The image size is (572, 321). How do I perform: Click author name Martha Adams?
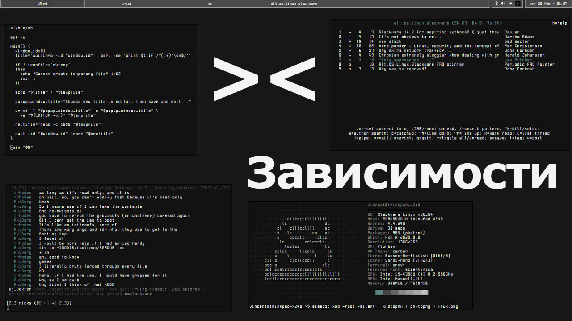point(519,37)
